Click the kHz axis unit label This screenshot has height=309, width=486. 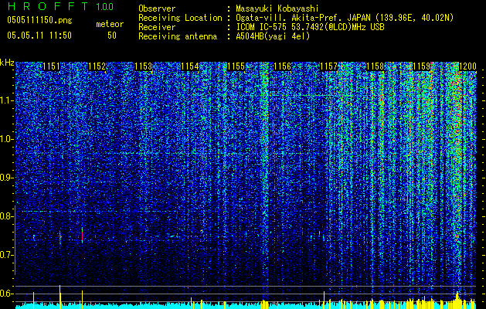click(x=7, y=63)
